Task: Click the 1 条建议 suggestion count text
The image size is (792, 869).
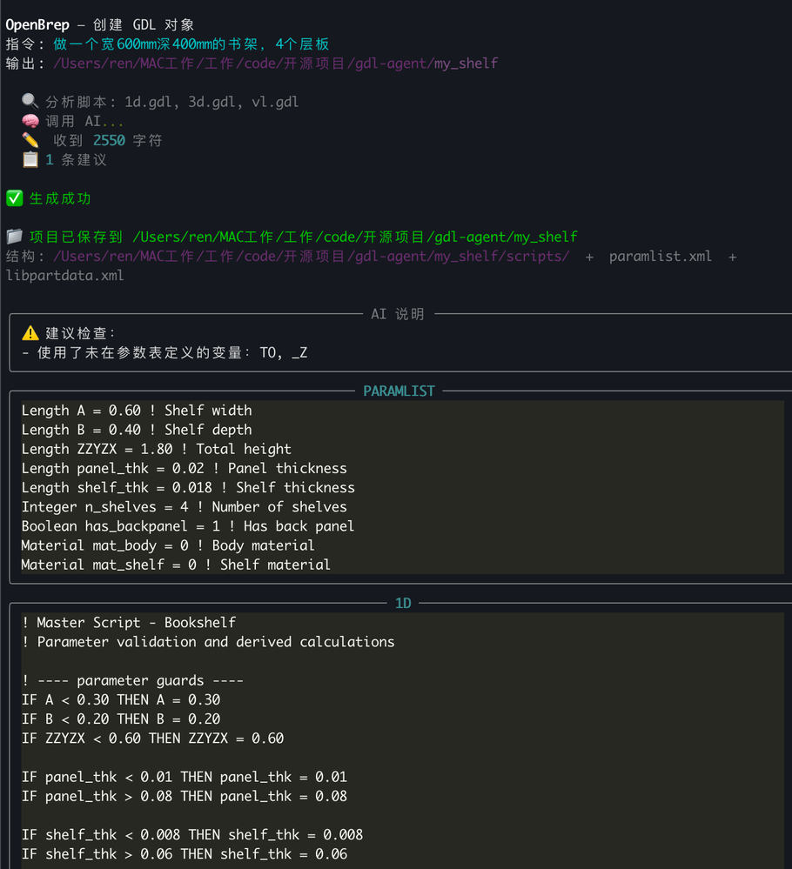Action: pos(76,160)
